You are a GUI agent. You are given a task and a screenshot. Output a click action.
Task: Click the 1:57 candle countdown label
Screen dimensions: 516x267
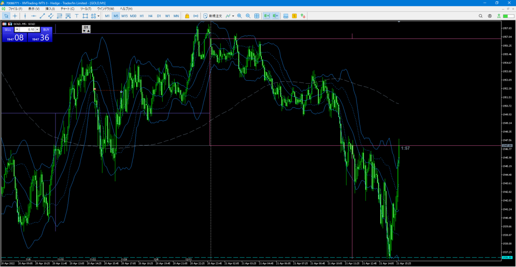tap(405, 148)
